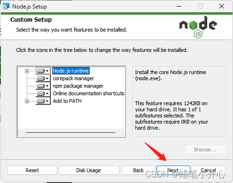Cancel the Node.js setup

209,170
